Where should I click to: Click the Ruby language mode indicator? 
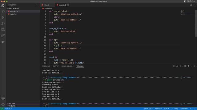tap(176, 109)
